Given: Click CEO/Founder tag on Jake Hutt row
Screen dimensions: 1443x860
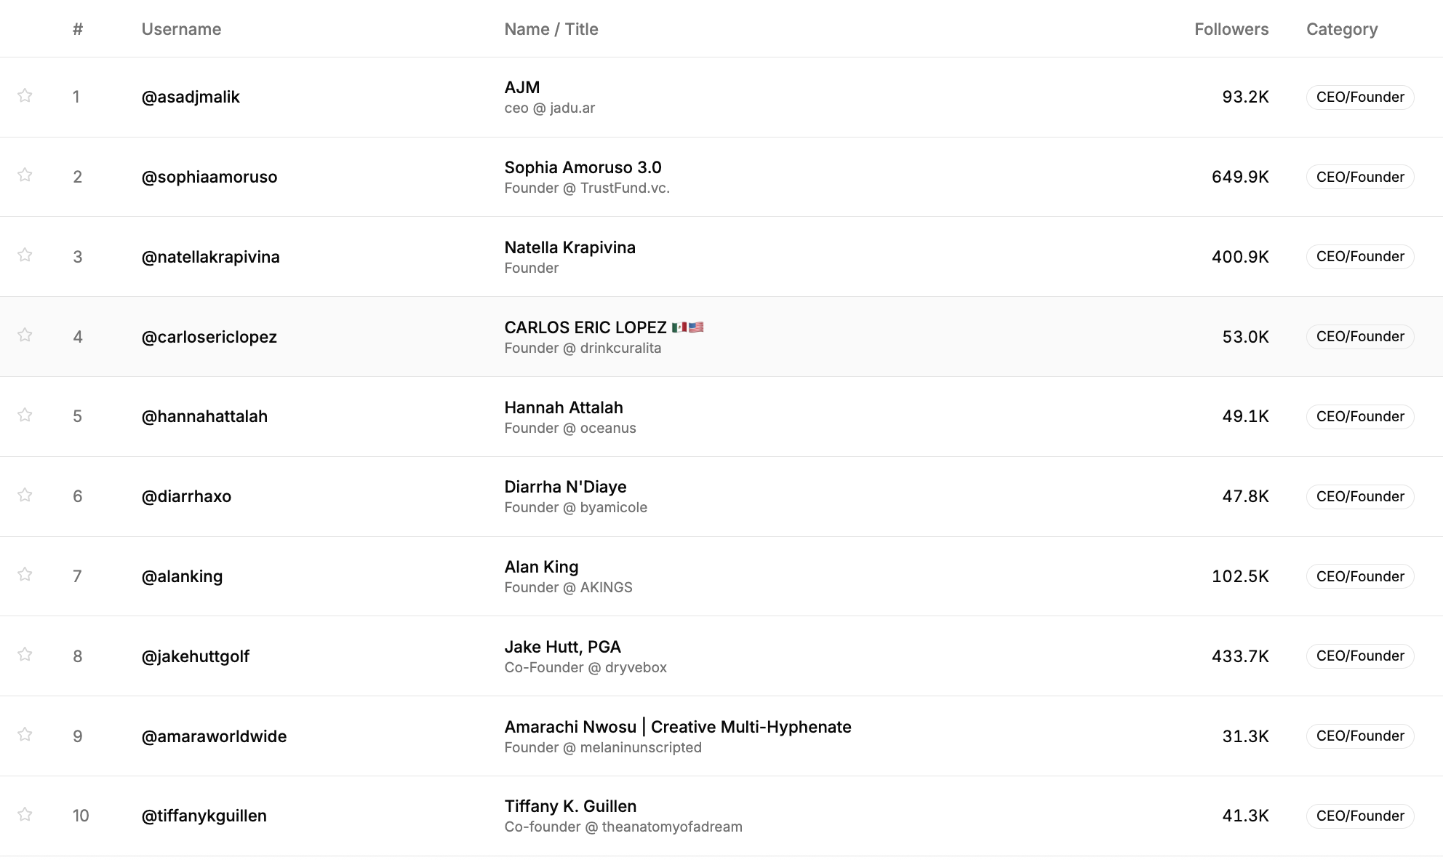Looking at the screenshot, I should [x=1359, y=656].
